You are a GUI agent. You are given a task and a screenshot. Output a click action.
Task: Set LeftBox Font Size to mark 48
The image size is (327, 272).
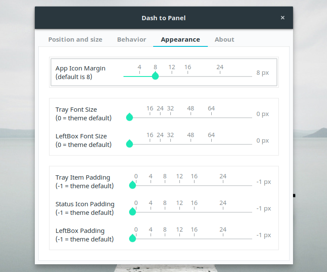[x=191, y=144]
